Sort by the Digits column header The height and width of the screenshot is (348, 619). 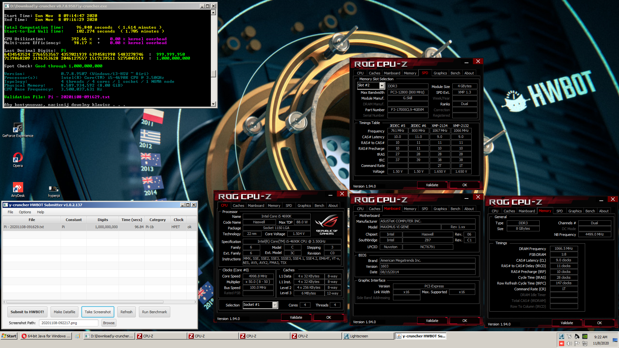(x=103, y=220)
